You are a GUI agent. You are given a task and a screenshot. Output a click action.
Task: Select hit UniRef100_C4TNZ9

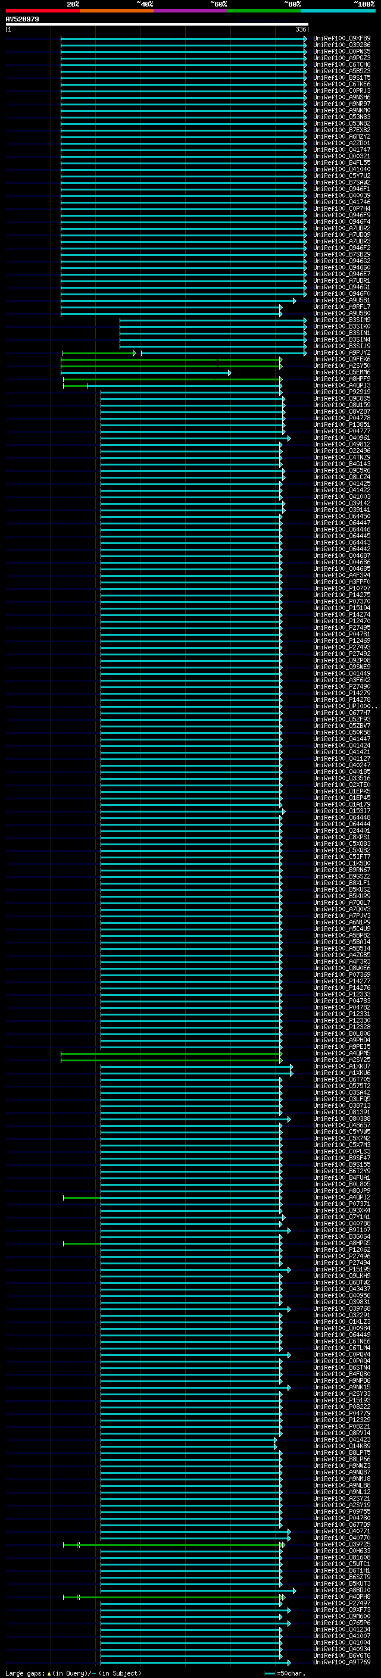click(x=342, y=457)
